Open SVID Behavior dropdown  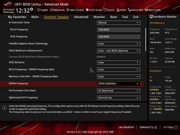click(x=118, y=63)
